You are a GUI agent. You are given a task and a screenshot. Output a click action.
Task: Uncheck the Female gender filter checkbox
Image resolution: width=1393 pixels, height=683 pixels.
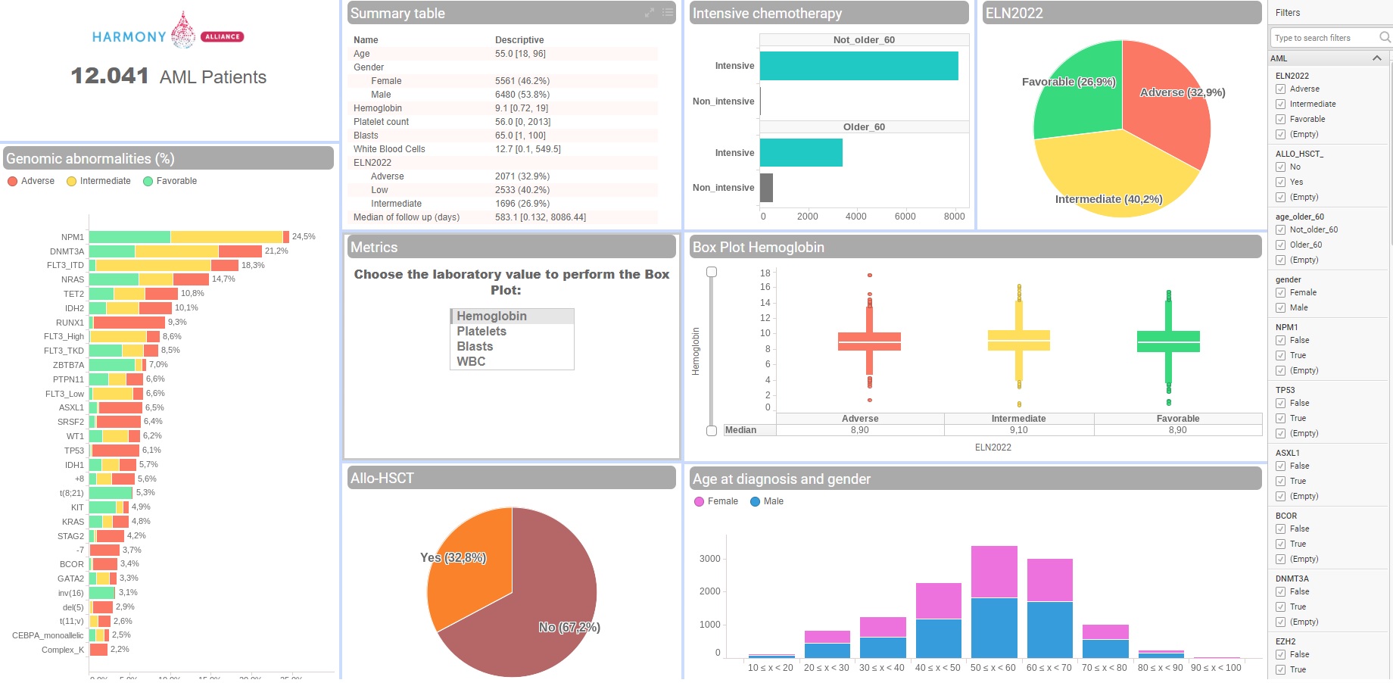click(1281, 293)
